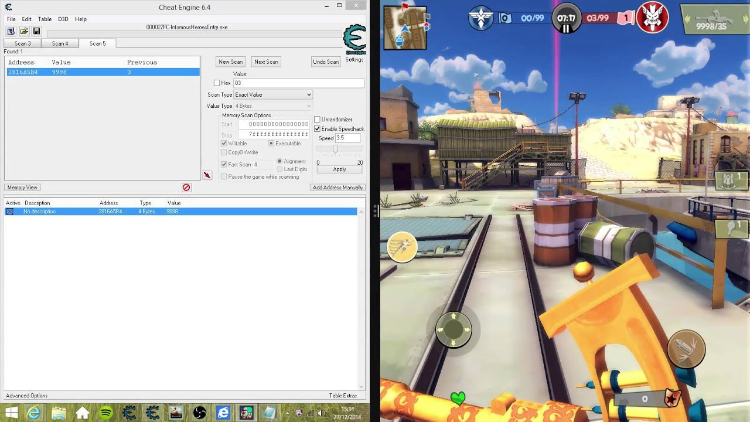
Task: Adjust the speedhack speed slider
Action: coord(335,149)
